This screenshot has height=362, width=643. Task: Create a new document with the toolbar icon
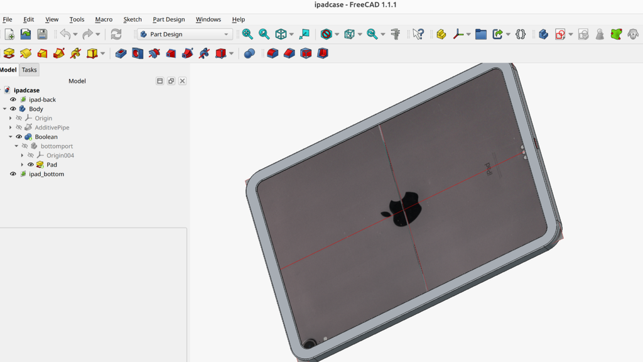click(9, 34)
